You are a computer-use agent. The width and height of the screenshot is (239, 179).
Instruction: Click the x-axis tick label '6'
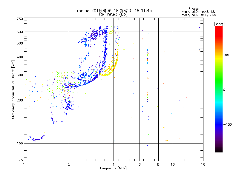coord(140,164)
